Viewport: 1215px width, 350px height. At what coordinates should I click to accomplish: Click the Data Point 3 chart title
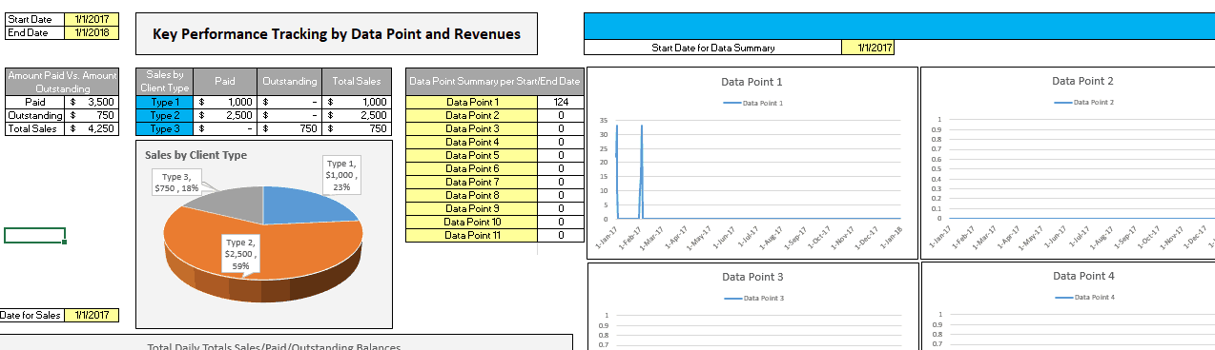[752, 278]
